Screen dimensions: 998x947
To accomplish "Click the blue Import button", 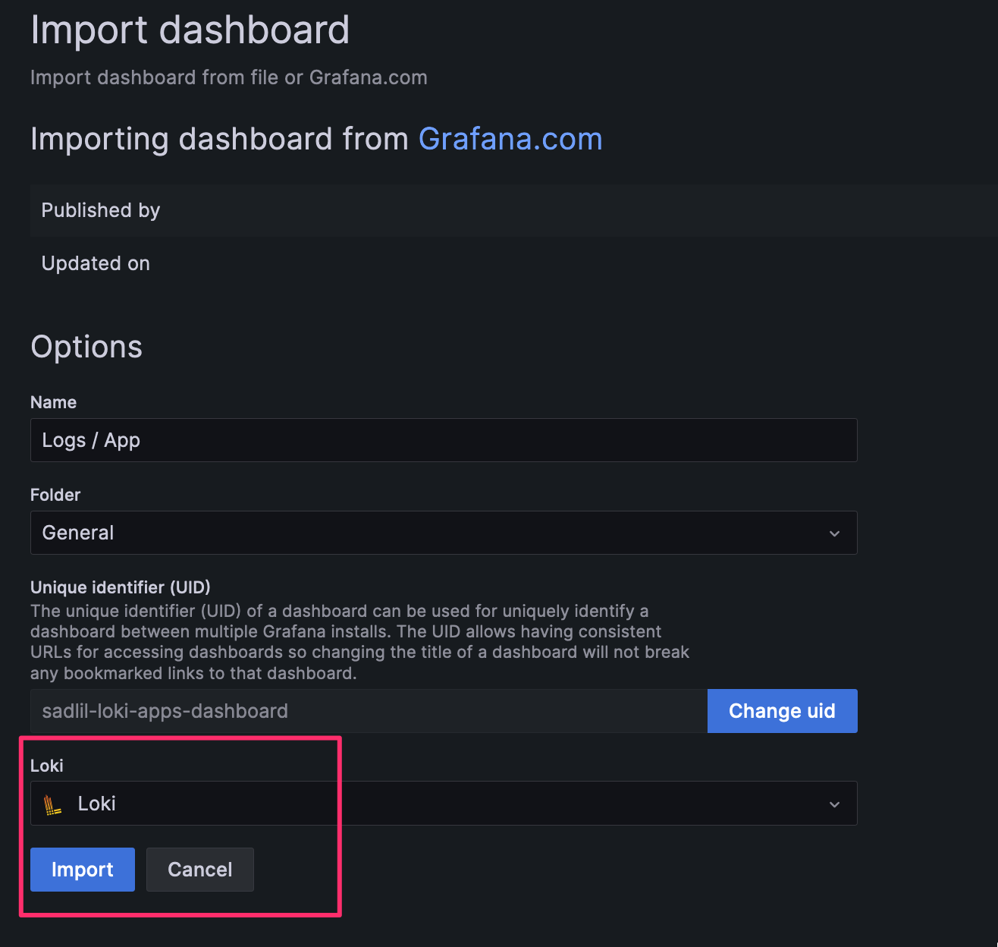I will [x=82, y=870].
